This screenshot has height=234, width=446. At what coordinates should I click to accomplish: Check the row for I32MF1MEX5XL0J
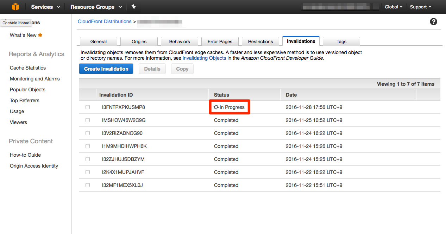(87, 185)
